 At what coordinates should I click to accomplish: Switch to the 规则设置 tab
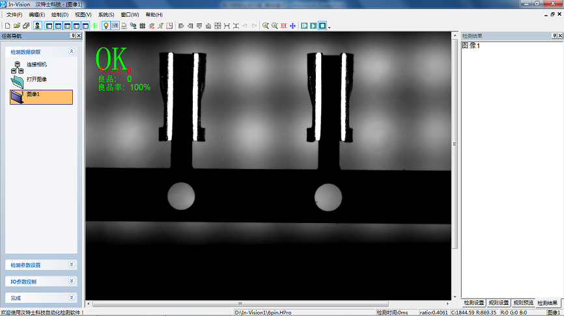[x=498, y=303]
